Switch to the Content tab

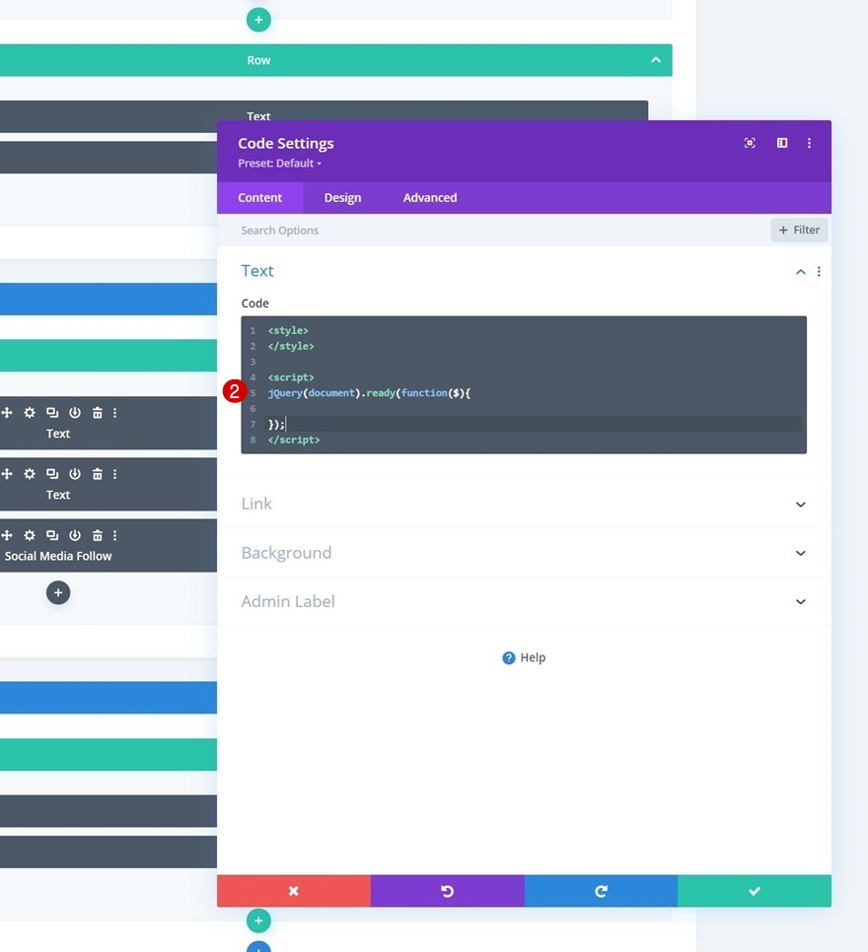[259, 197]
